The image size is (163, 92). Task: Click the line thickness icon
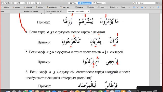click(x=134, y=7)
